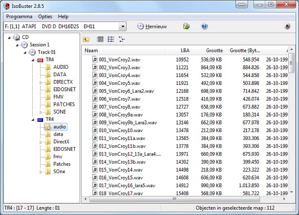Click the go up one folder icon
The height and width of the screenshot is (215, 299).
coord(86,39)
